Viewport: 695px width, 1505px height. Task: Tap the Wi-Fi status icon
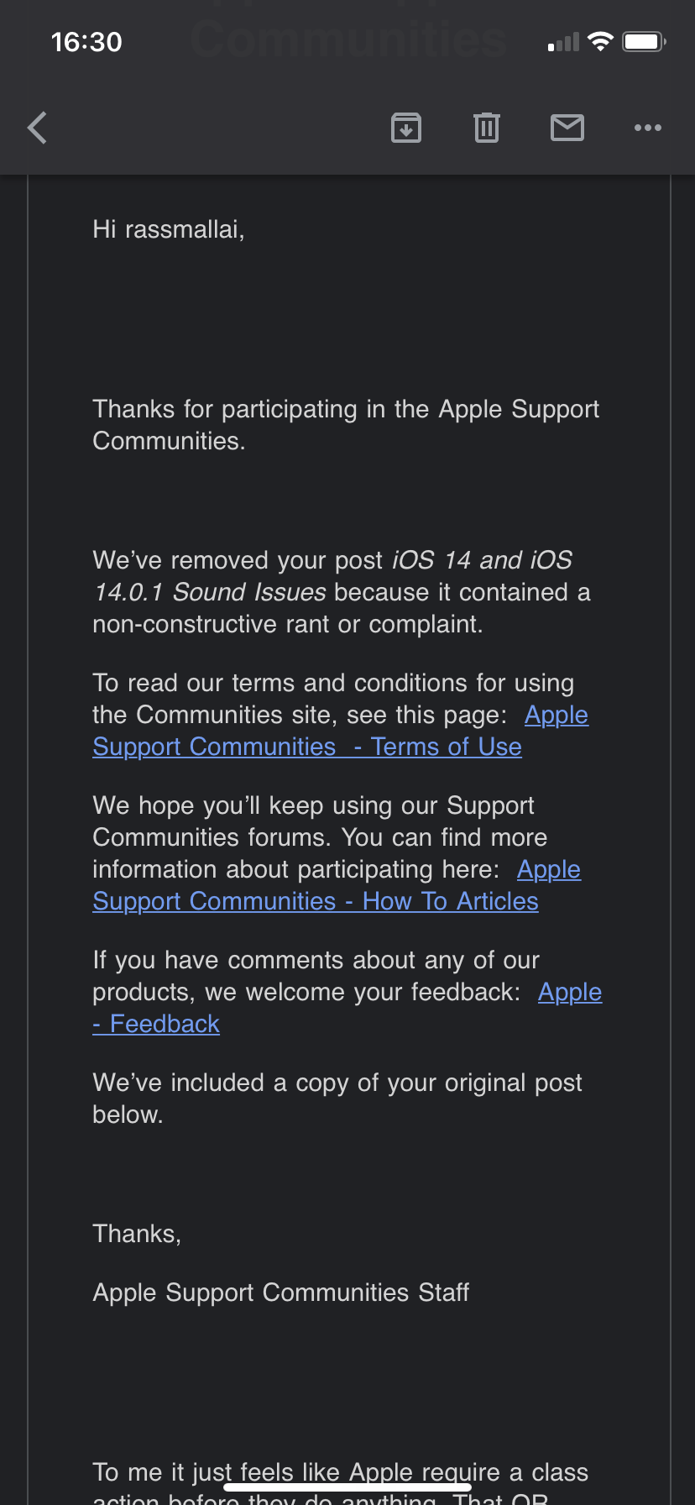click(600, 41)
